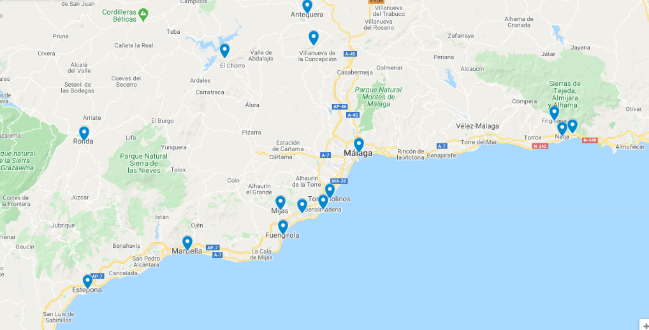
Task: Click the Vélez-Málaga town label
Action: (x=478, y=126)
